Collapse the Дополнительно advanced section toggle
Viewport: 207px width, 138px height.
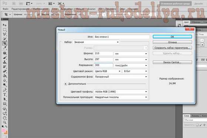point(66,84)
